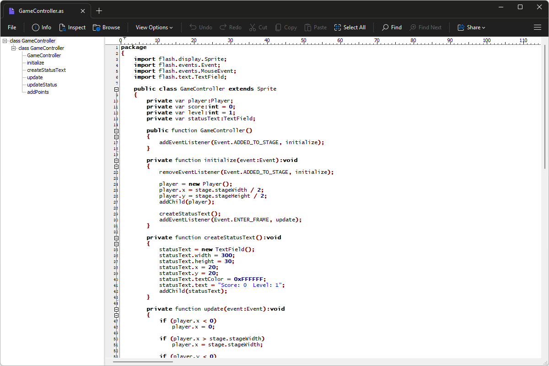
Task: Click 'if (player.x > stage.stageWidth)' line
Action: 212,339
